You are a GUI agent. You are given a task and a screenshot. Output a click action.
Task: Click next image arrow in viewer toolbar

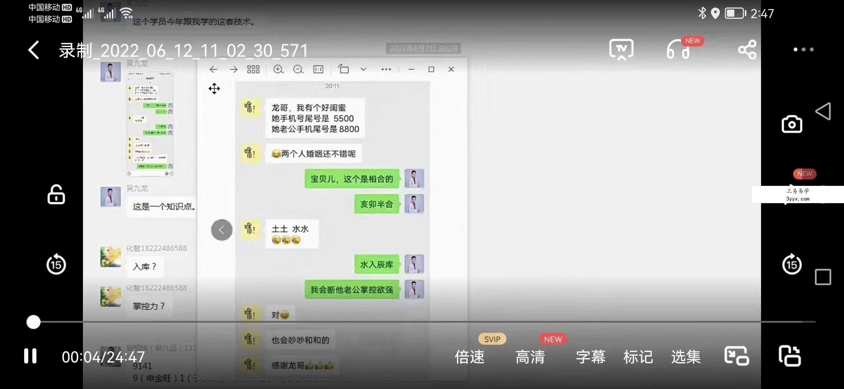(234, 69)
